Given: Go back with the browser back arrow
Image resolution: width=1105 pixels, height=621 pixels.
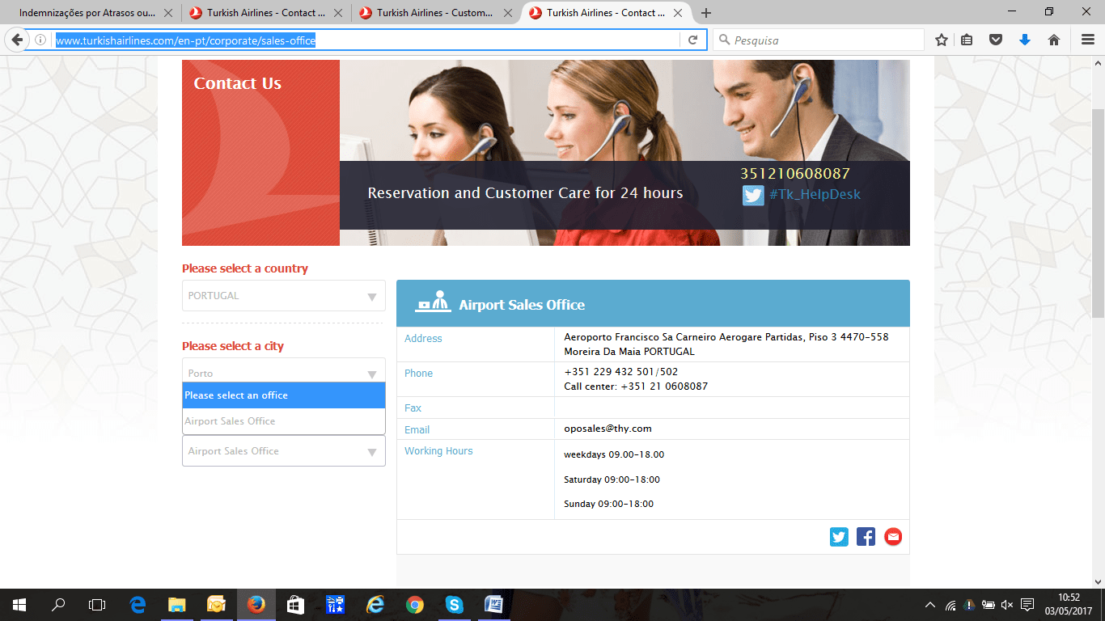Looking at the screenshot, I should 16,40.
